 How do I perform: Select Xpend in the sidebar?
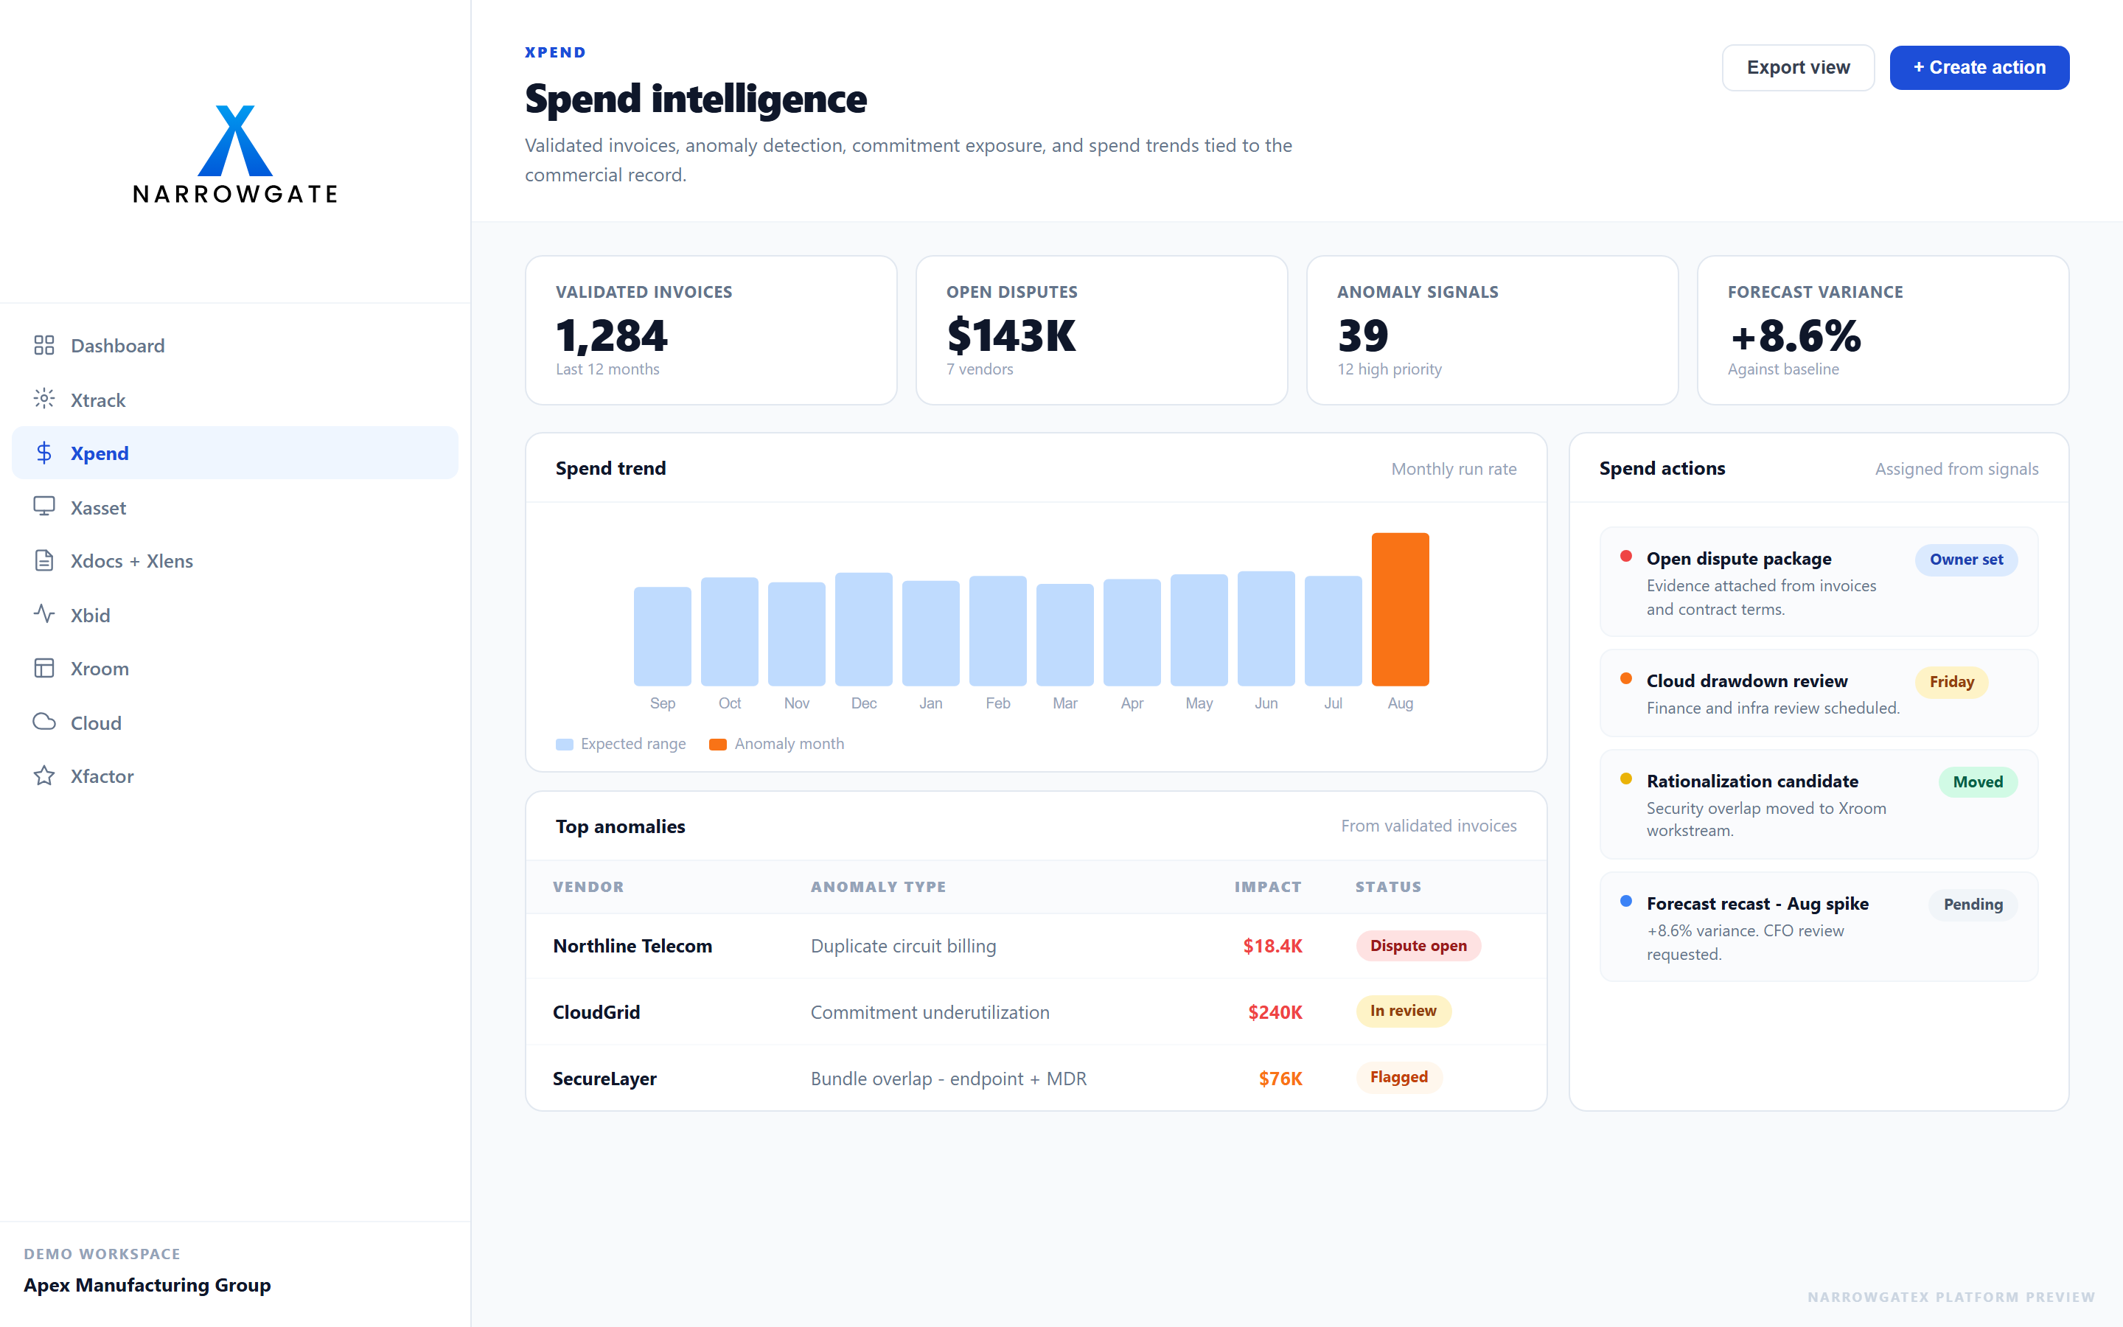pos(235,453)
